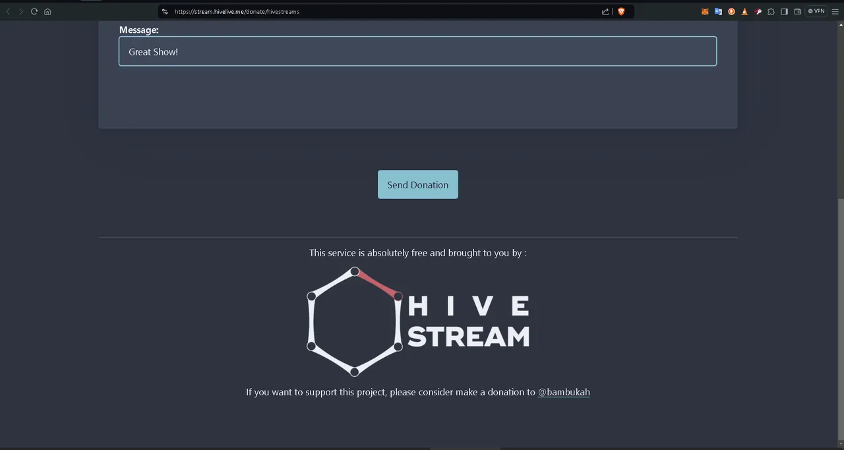Toggle the browser sidebar panel
Image resolution: width=844 pixels, height=450 pixels.
point(784,11)
